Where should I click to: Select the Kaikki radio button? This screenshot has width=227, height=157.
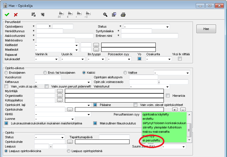(x=84, y=73)
